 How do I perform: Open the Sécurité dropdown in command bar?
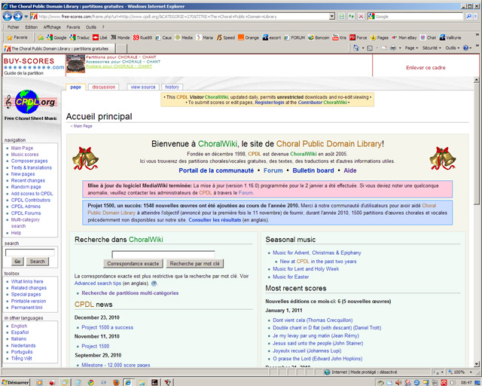pos(432,48)
